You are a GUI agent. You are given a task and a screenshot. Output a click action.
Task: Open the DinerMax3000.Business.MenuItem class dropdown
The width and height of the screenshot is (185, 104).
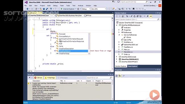[x=71, y=15]
